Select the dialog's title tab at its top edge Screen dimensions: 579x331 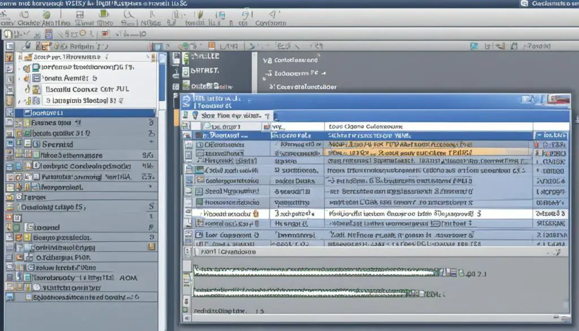pos(226,99)
